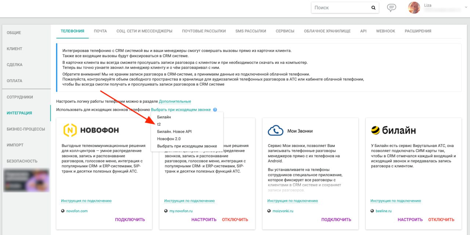The height and width of the screenshot is (235, 470).
Task: Open the Webhook tab
Action: 386,31
